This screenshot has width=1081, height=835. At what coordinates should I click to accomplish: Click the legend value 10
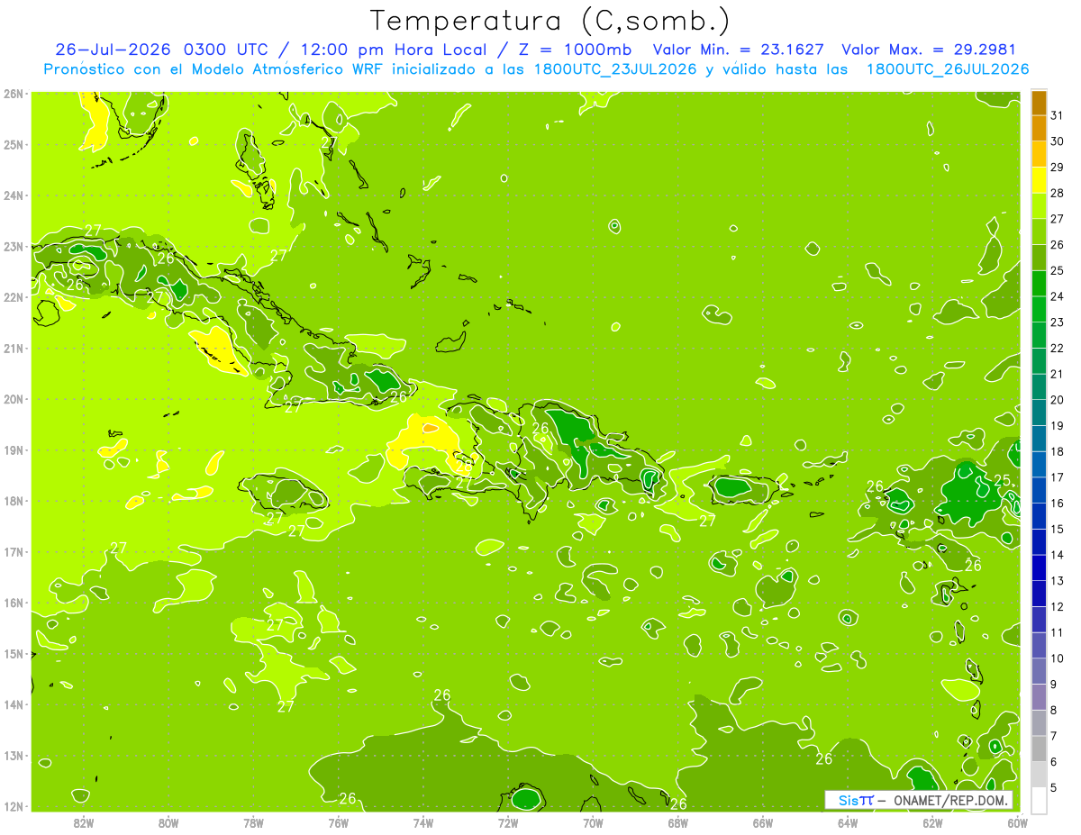pyautogui.click(x=1057, y=658)
